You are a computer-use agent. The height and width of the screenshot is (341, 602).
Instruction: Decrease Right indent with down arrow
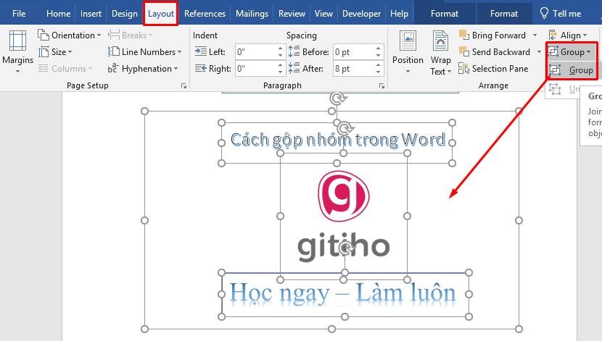pyautogui.click(x=280, y=72)
